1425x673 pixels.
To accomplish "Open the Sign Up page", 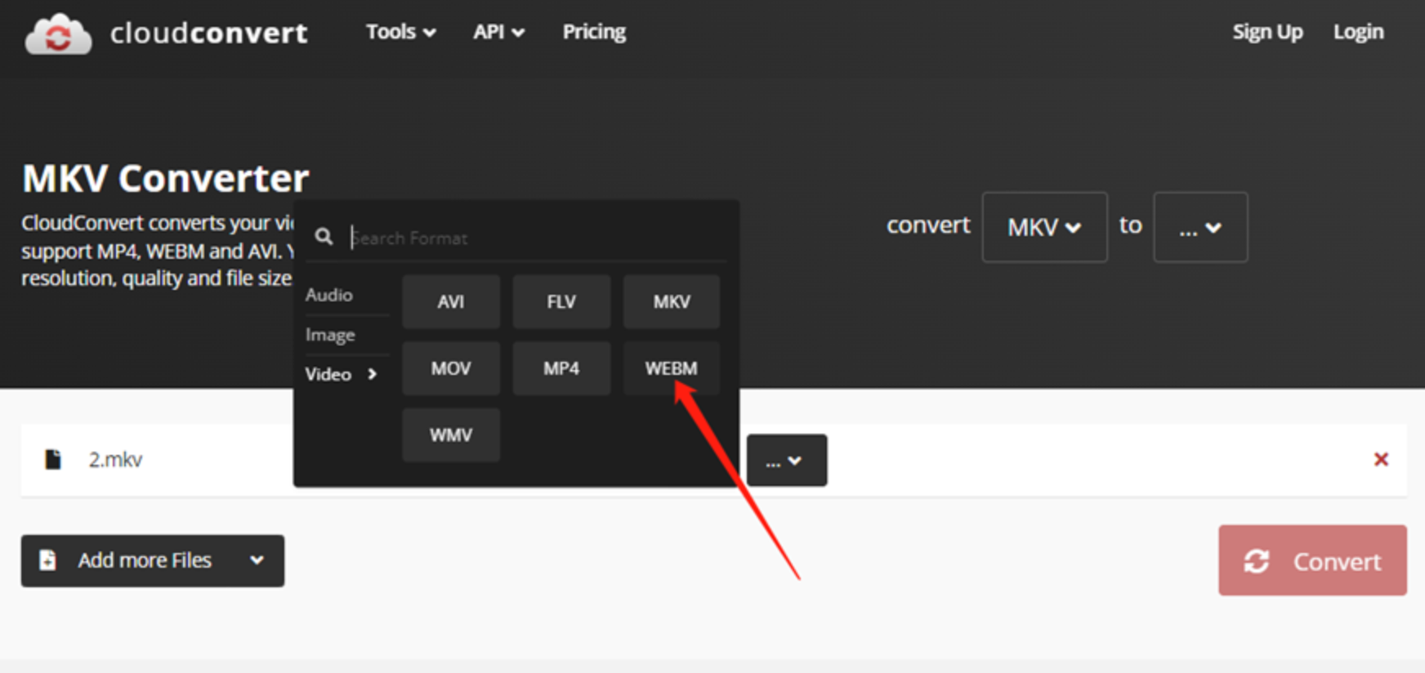I will pos(1266,32).
